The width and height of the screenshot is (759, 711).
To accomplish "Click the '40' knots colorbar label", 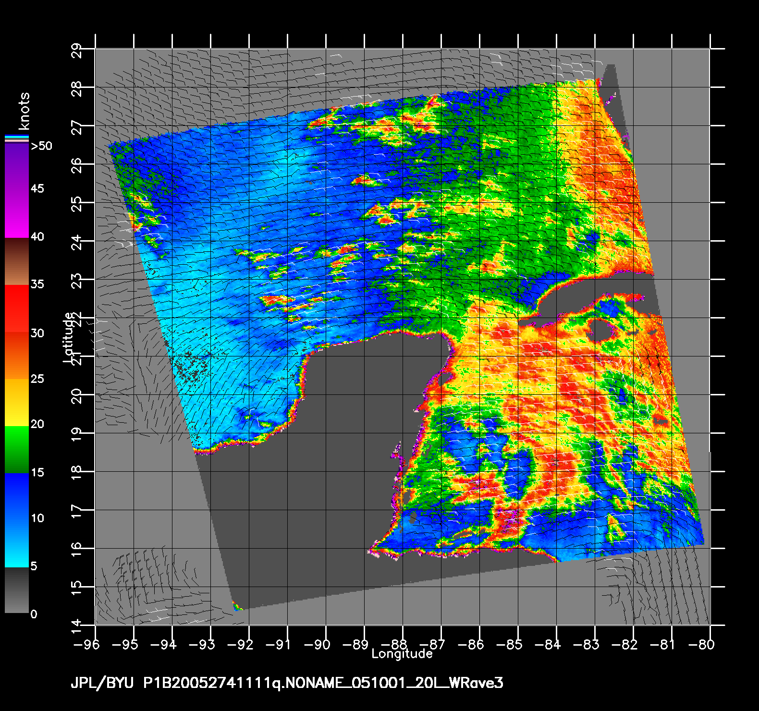I will pyautogui.click(x=37, y=237).
